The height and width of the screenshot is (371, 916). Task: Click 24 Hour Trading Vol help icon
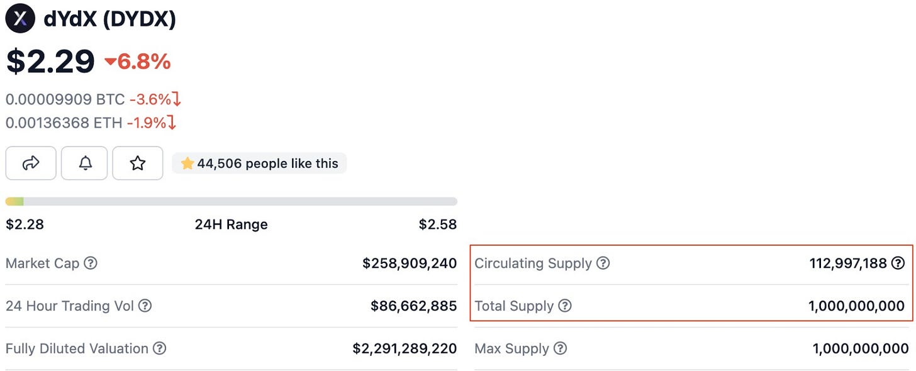[145, 306]
